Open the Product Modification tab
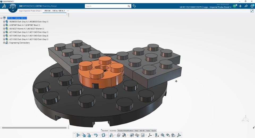 [x=125, y=131]
